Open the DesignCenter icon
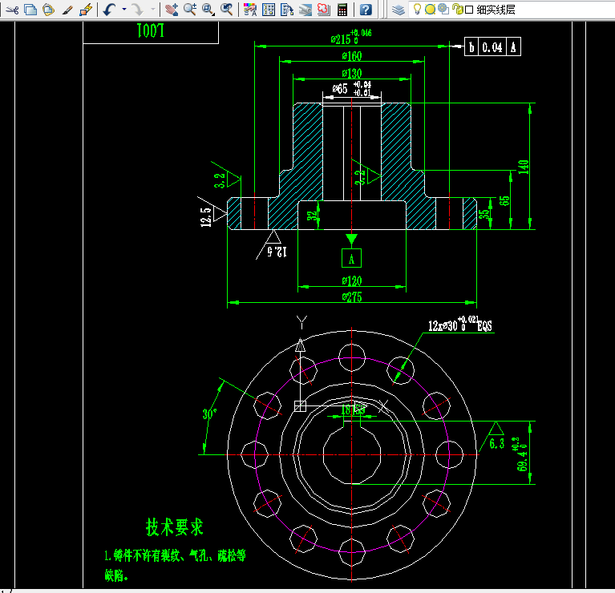The height and width of the screenshot is (593, 615). coord(269,10)
